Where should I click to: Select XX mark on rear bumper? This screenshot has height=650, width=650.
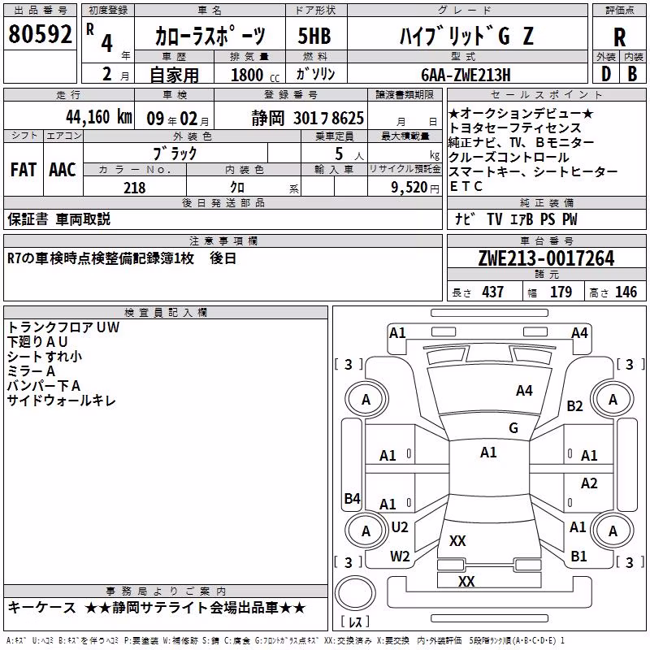[x=466, y=581]
